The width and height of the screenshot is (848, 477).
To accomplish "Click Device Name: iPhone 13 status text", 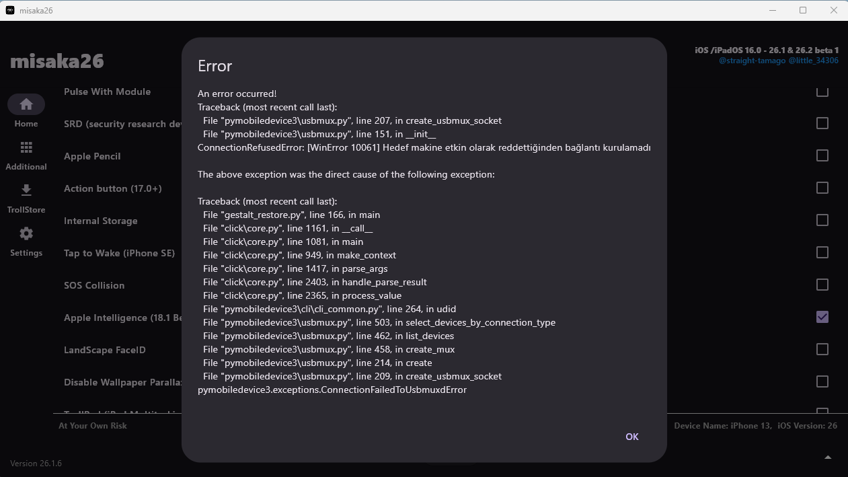I will [x=724, y=425].
